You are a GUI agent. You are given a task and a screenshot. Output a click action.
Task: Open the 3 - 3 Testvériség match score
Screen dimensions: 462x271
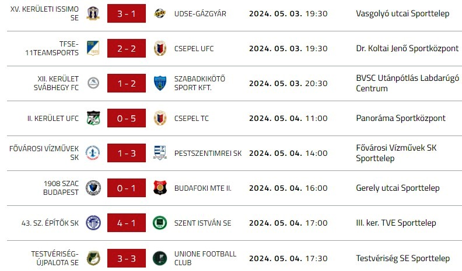[126, 258]
